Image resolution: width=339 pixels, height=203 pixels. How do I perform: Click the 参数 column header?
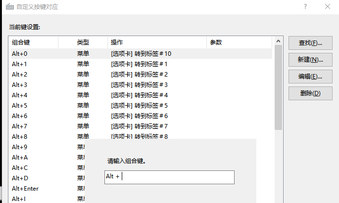tap(238, 42)
